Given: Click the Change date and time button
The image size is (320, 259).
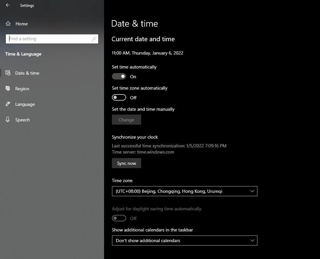Looking at the screenshot, I should click(x=126, y=120).
